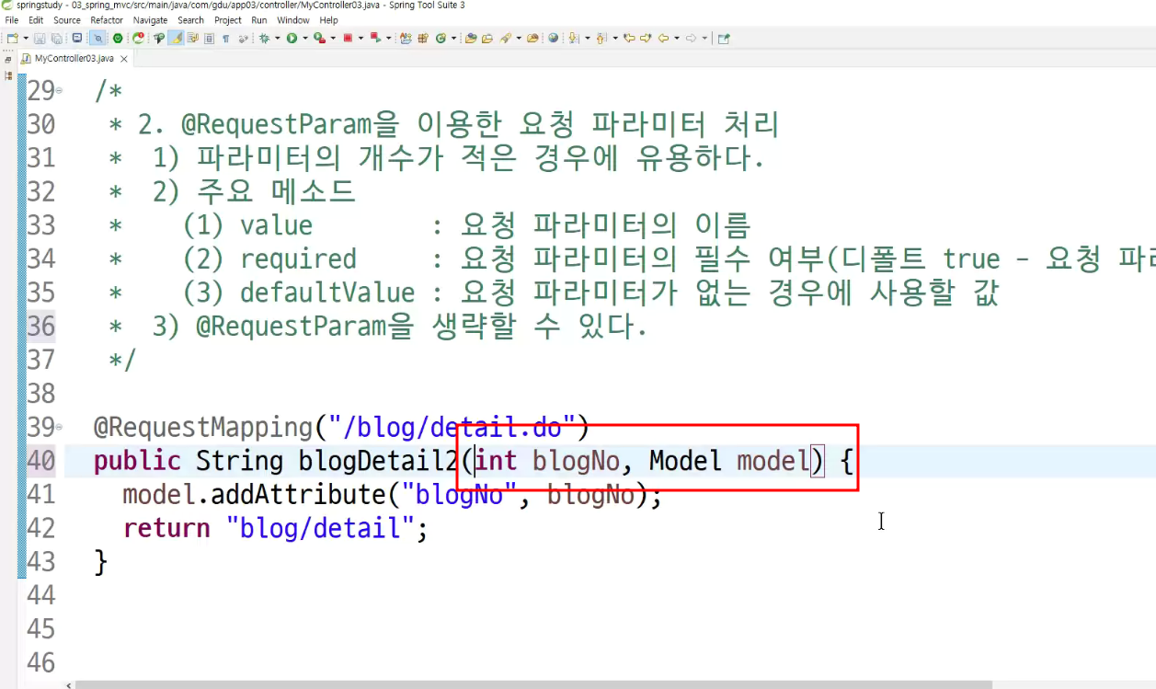Open the Search menu
Image resolution: width=1156 pixels, height=689 pixels.
[191, 20]
